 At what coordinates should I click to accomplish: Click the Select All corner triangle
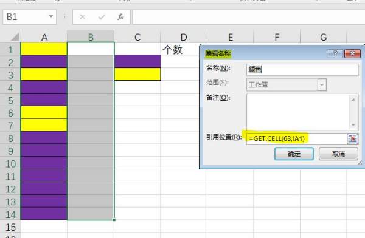click(x=15, y=36)
